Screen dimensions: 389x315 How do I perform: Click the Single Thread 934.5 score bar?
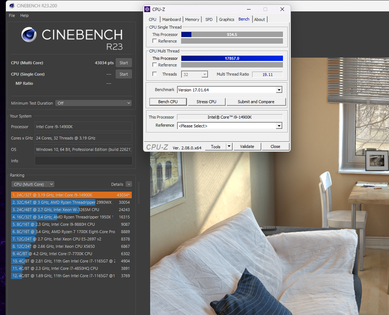[232, 35]
